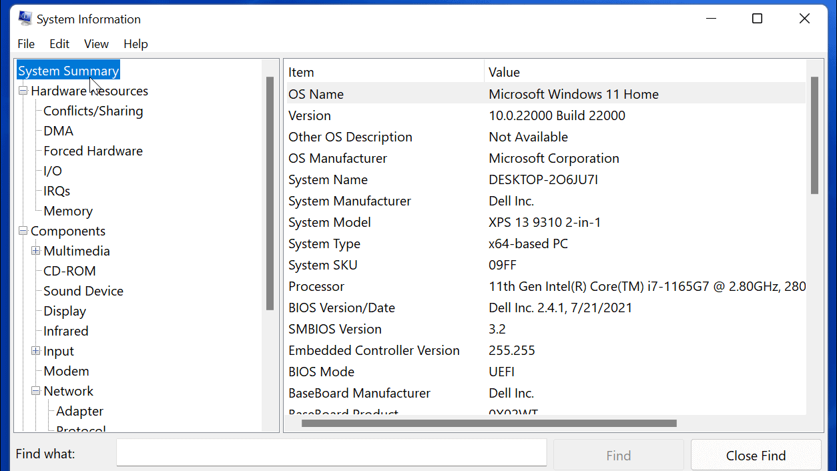
Task: Select the 'Embedded Controller Version' row
Action: [x=546, y=350]
